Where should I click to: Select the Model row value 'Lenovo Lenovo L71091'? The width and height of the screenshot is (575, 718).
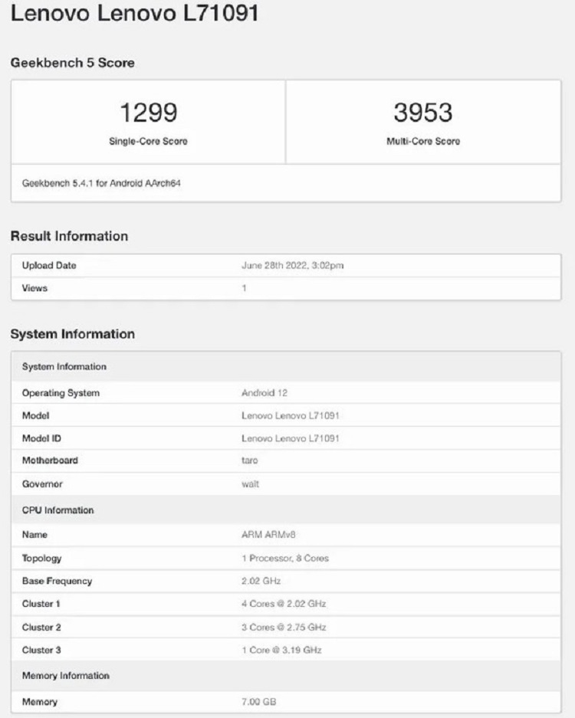[x=291, y=416]
